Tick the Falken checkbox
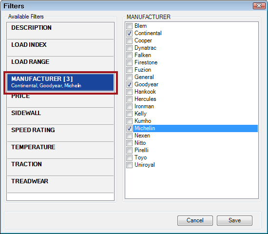Screen dimensions: 268x234 tap(130, 55)
